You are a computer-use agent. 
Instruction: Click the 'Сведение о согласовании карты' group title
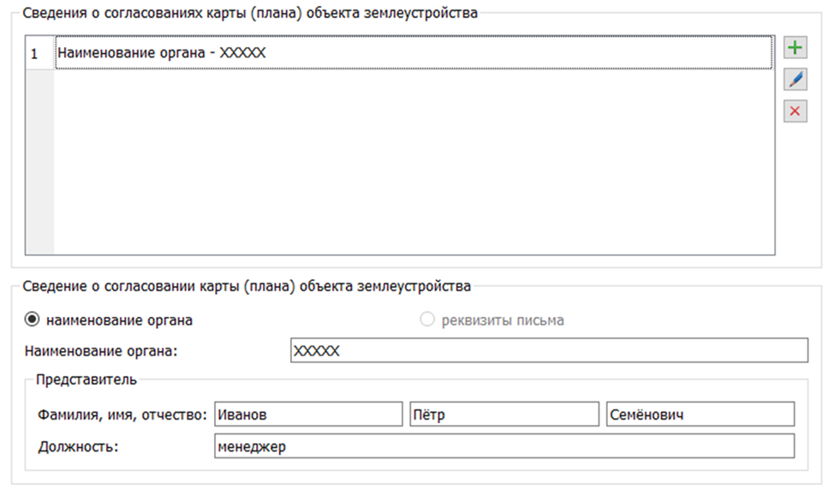click(x=247, y=286)
